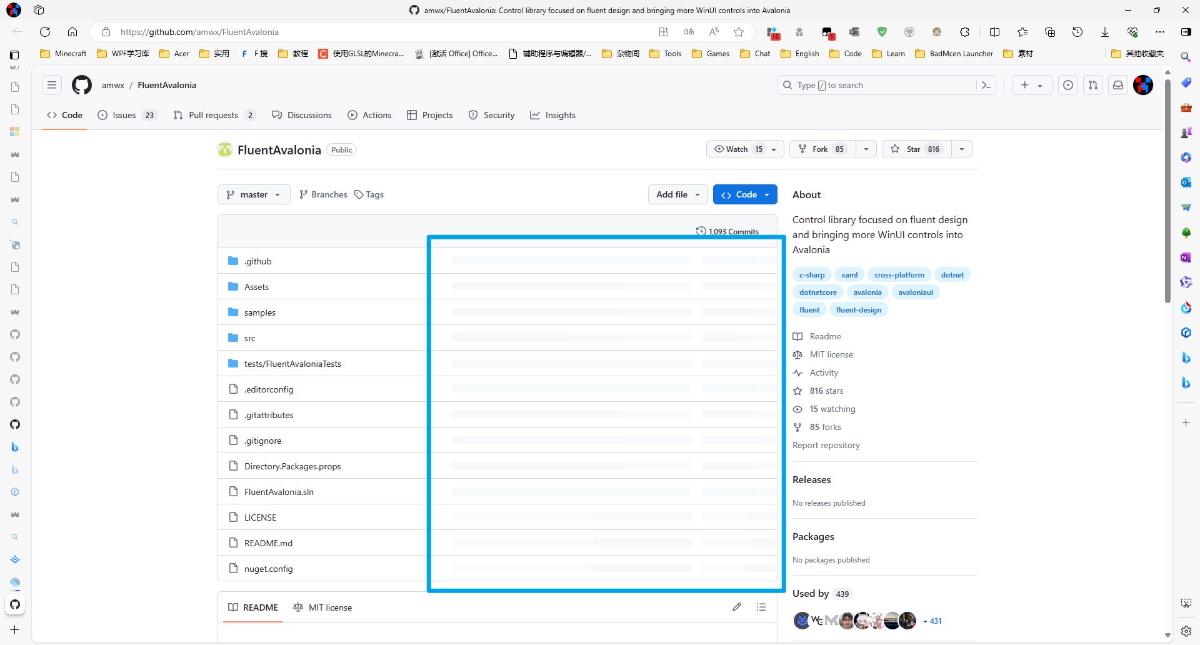Open the green Code clone dropdown
Viewport: 1200px width, 645px height.
point(745,194)
